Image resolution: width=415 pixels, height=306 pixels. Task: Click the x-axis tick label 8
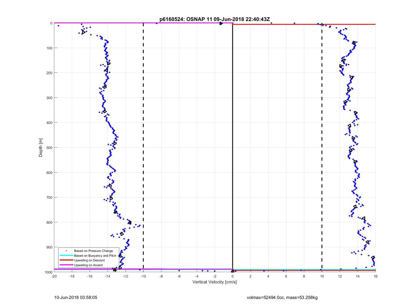[x=304, y=276]
